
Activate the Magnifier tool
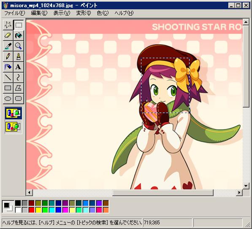(19, 46)
